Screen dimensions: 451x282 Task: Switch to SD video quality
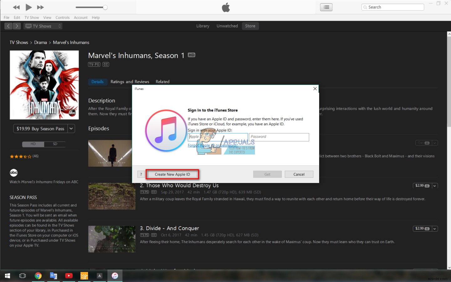click(55, 144)
